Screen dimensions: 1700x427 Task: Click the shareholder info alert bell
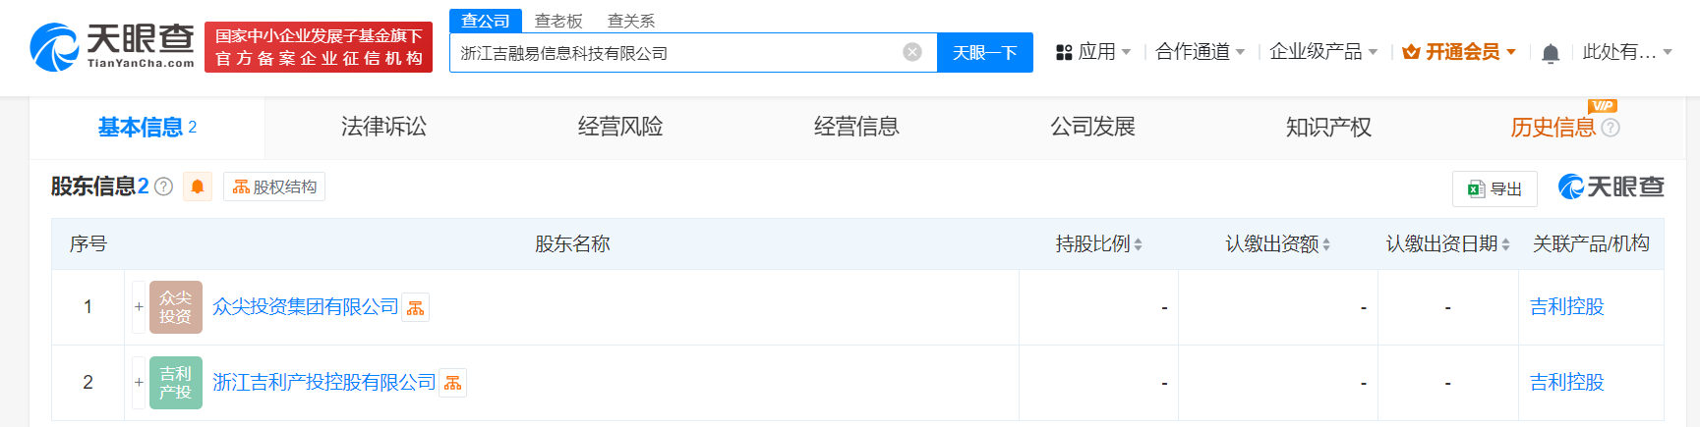pos(198,187)
